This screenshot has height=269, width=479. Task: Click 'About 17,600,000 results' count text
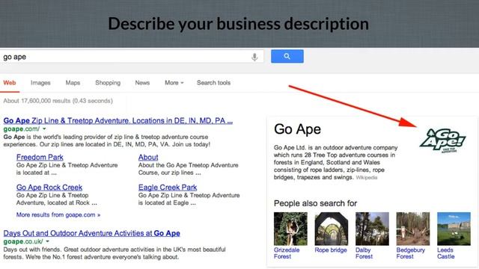coord(58,101)
